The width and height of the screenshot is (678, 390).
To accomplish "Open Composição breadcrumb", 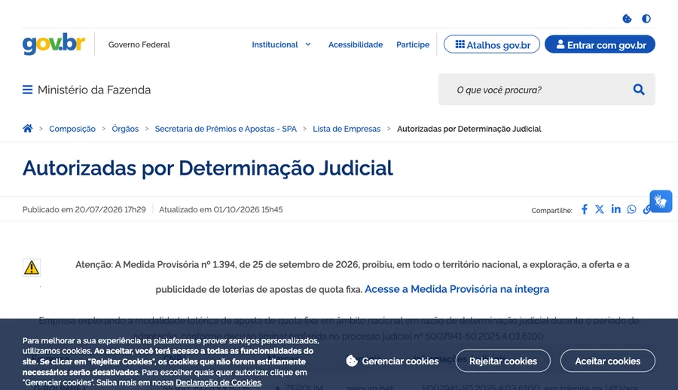I will (x=72, y=129).
